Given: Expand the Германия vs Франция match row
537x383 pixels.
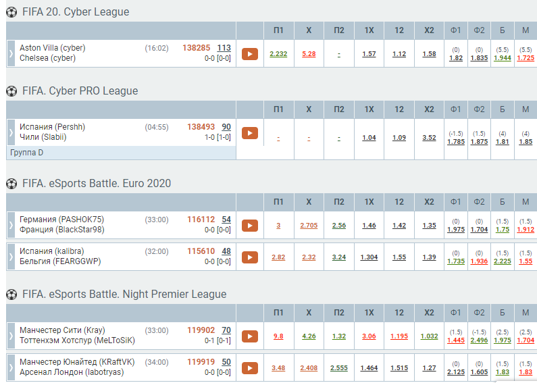Looking at the screenshot, I should click(11, 225).
